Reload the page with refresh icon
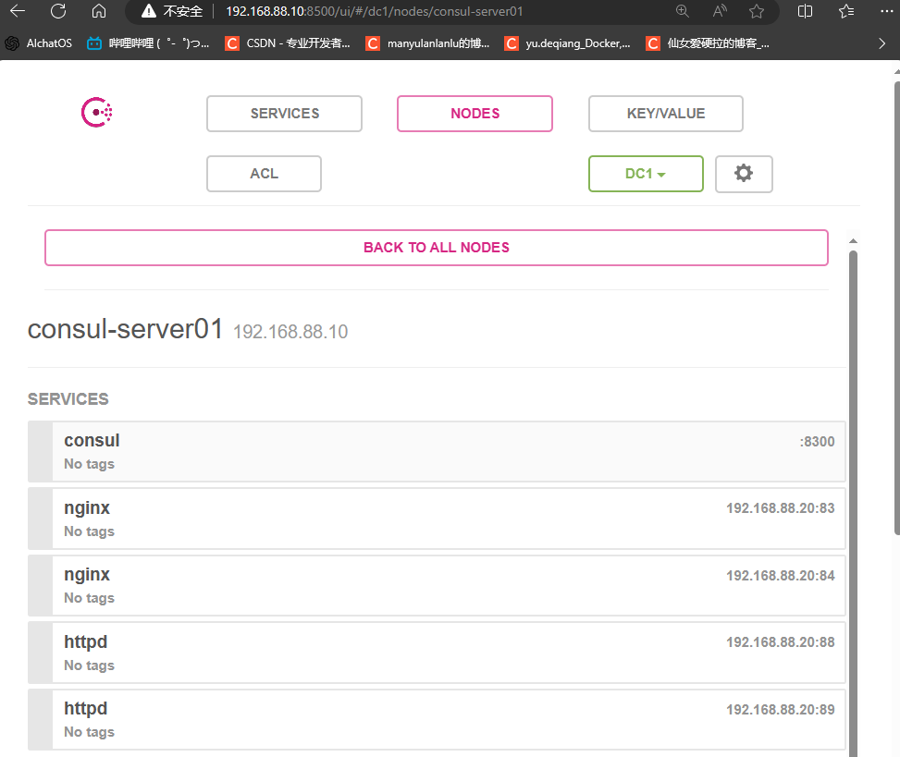Screen dimensions: 900x757 coord(58,11)
